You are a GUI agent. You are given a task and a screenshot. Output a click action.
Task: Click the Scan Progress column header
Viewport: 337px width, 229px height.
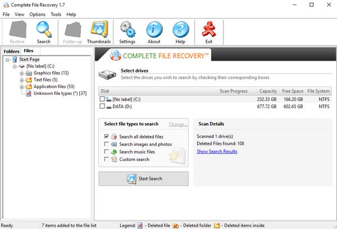(234, 91)
